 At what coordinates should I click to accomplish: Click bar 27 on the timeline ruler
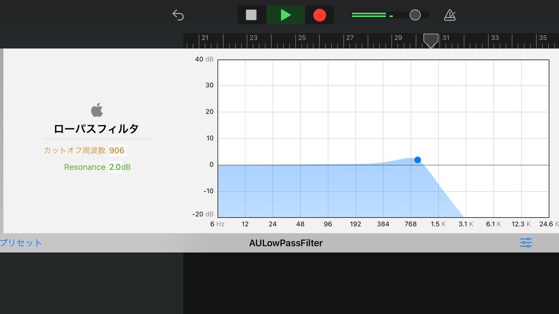(x=350, y=38)
